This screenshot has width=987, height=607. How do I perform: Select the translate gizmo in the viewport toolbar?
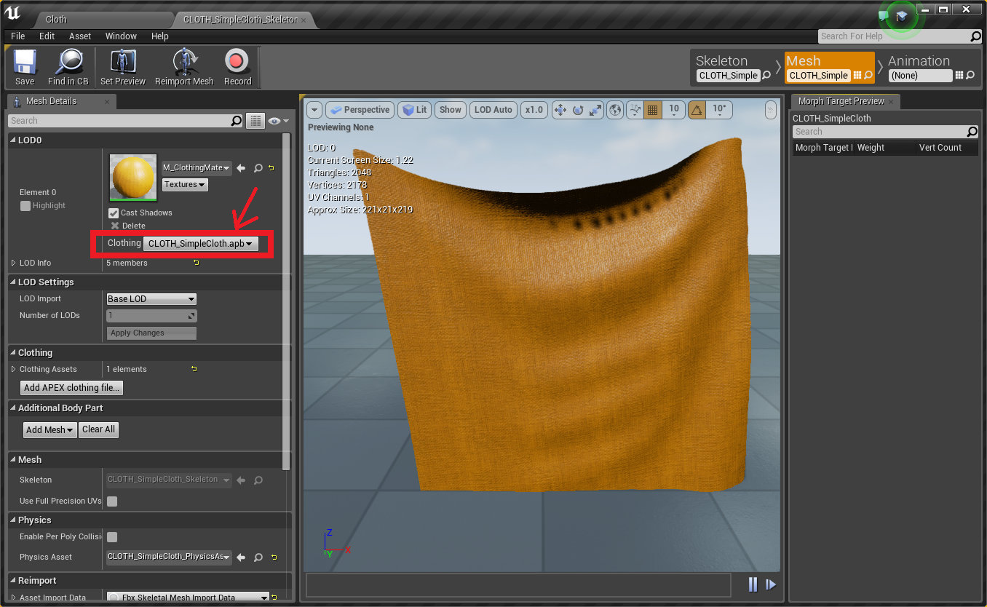[560, 110]
